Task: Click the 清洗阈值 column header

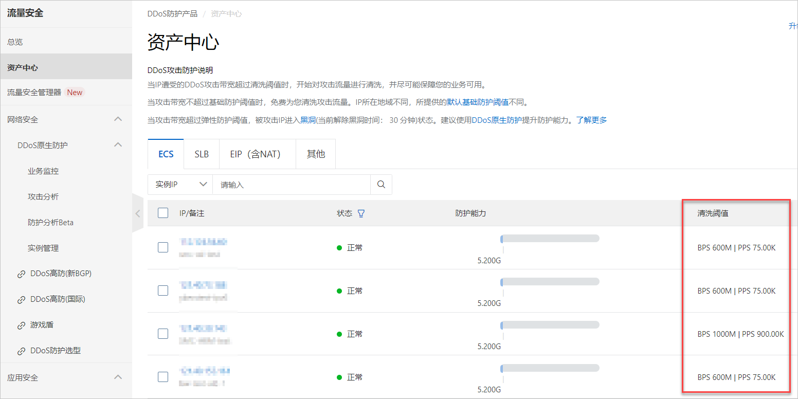Action: [x=713, y=213]
